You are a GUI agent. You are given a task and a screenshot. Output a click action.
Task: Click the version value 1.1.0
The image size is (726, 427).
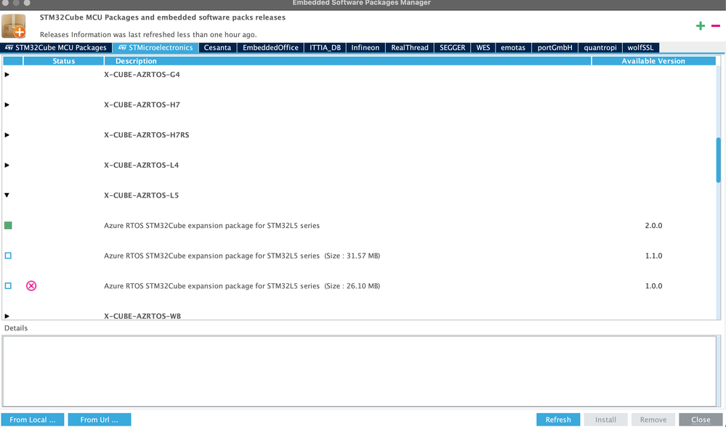653,256
